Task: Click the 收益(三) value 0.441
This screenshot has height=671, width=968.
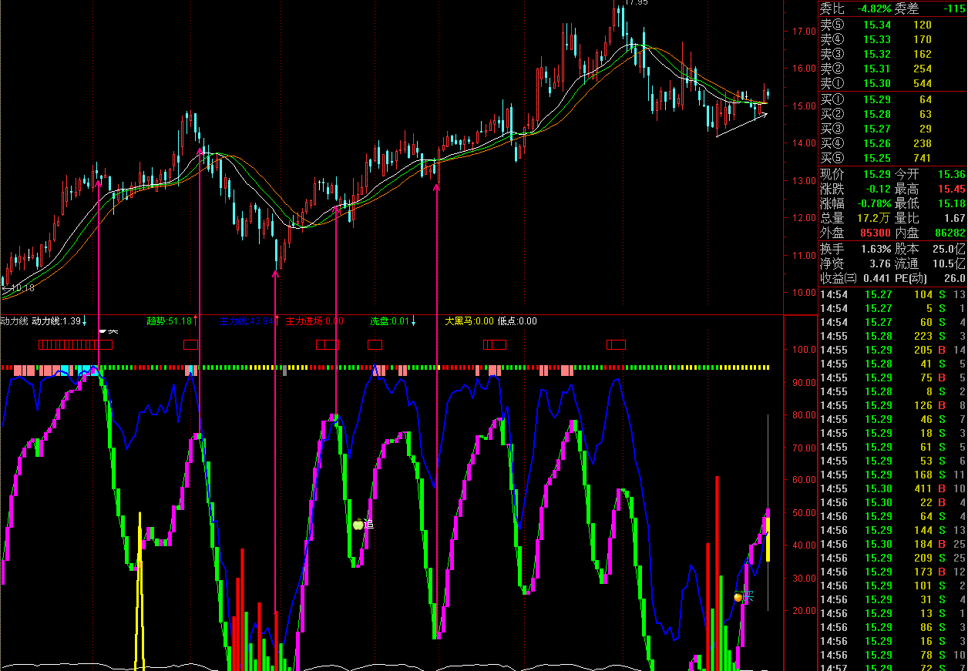Action: [x=876, y=278]
